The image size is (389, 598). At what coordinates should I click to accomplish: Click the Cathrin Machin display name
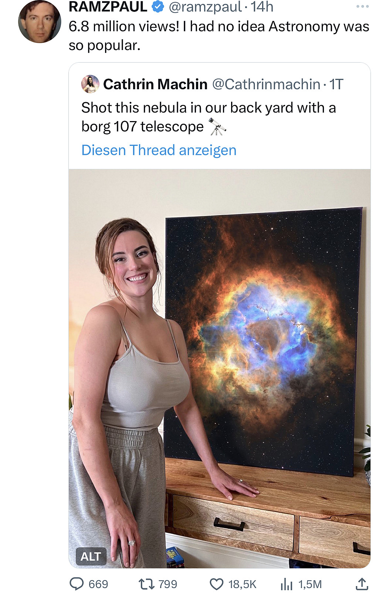(155, 84)
